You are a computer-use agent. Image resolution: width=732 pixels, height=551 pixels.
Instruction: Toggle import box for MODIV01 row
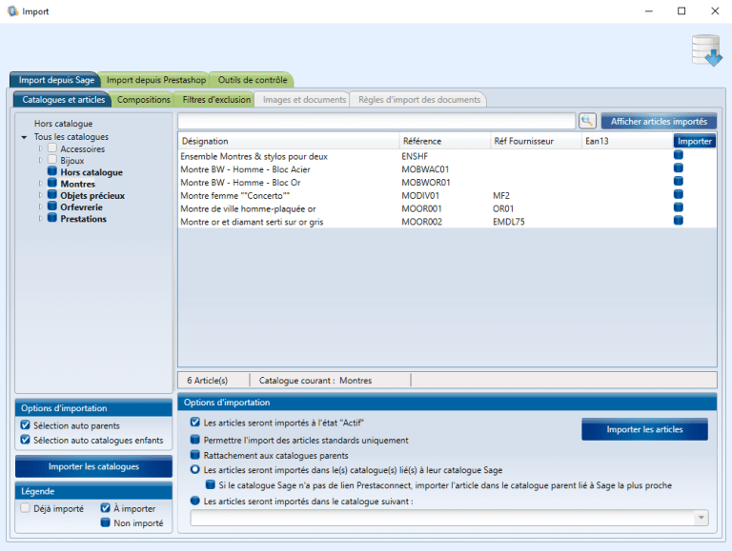[679, 194]
